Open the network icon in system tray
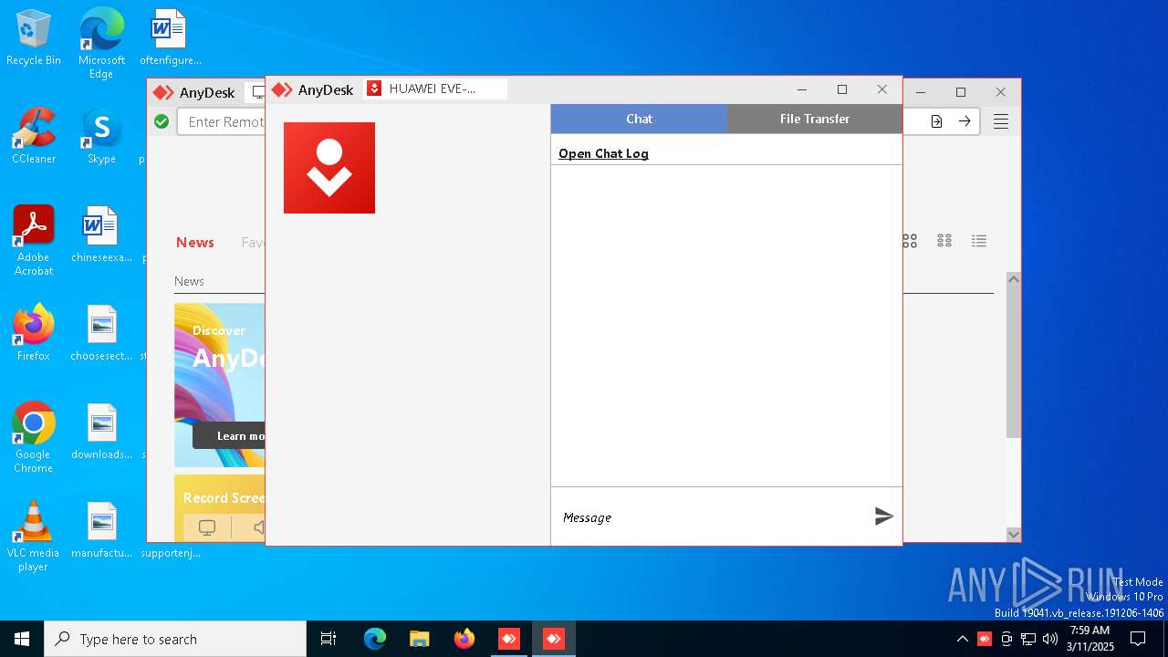This screenshot has width=1168, height=657. click(x=1027, y=639)
